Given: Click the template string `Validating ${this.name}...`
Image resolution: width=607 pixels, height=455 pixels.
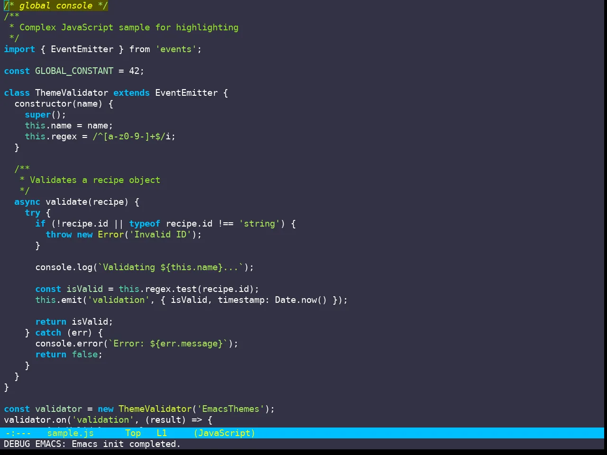Looking at the screenshot, I should [x=171, y=267].
